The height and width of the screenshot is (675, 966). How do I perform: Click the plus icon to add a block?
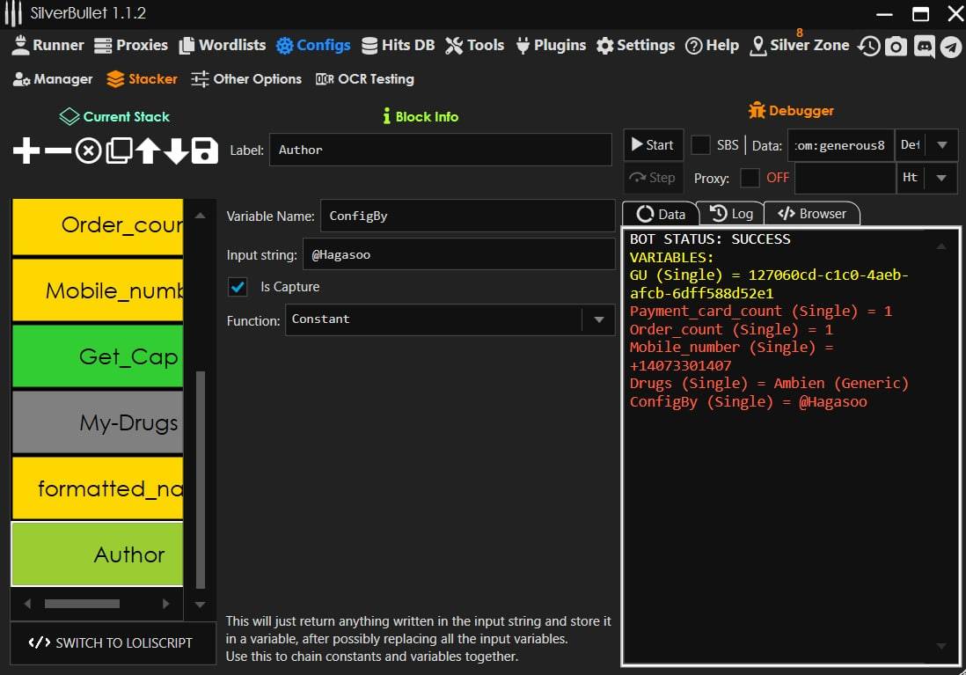pyautogui.click(x=26, y=151)
